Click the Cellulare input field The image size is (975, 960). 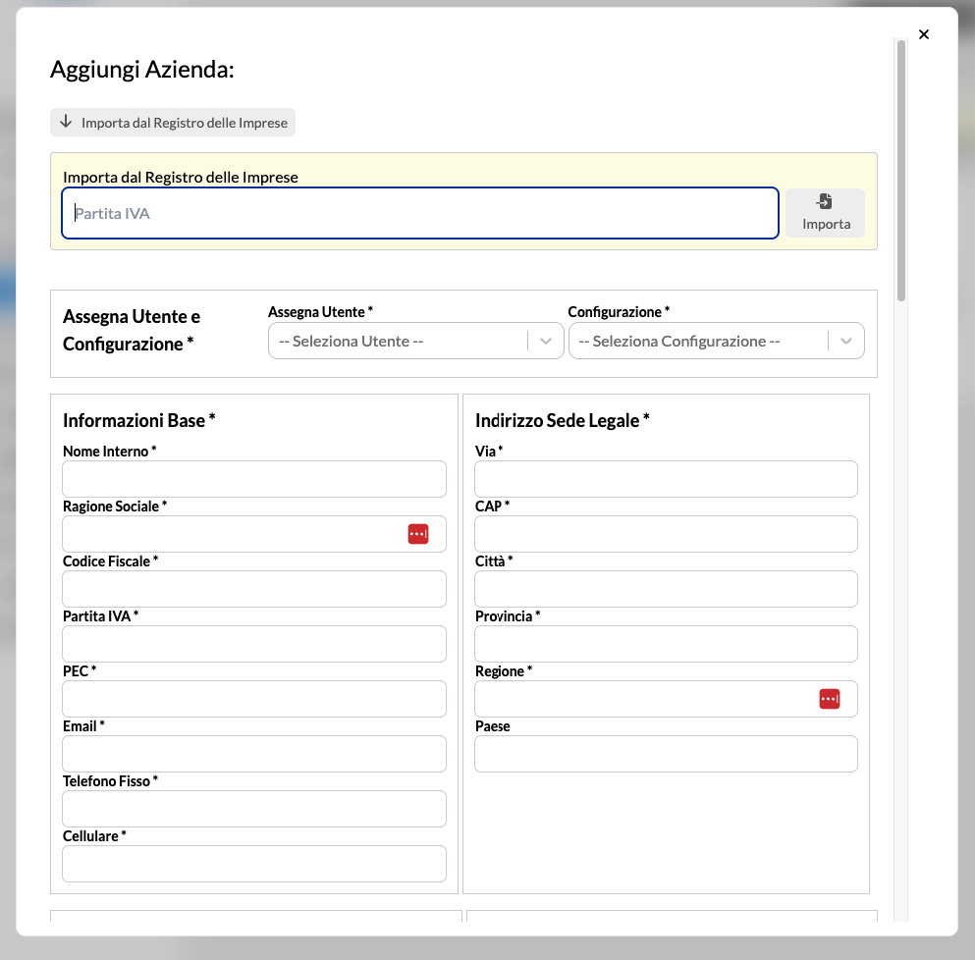(253, 864)
